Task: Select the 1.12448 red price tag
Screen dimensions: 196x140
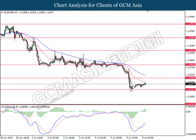Action: tap(190, 78)
